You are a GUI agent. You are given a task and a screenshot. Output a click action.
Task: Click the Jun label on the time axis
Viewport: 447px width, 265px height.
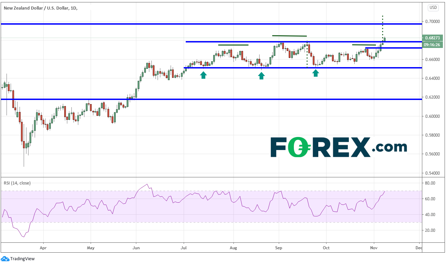136,247
